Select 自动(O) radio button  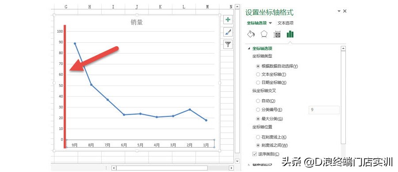coord(258,101)
